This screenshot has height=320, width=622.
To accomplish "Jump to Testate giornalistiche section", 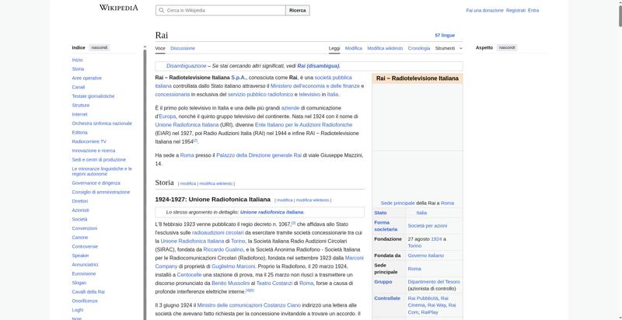I will tap(93, 96).
